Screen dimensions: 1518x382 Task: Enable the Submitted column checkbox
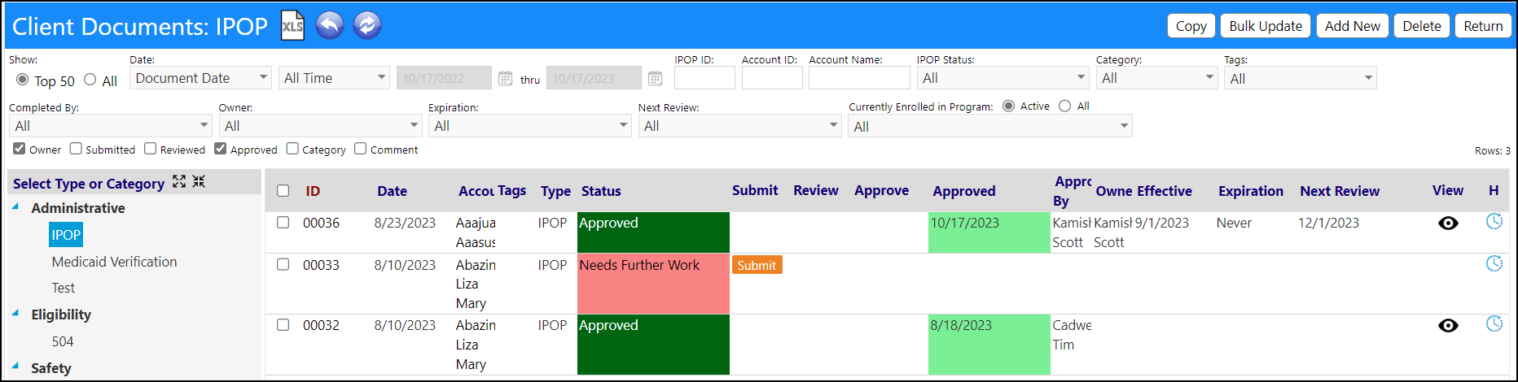(x=76, y=149)
